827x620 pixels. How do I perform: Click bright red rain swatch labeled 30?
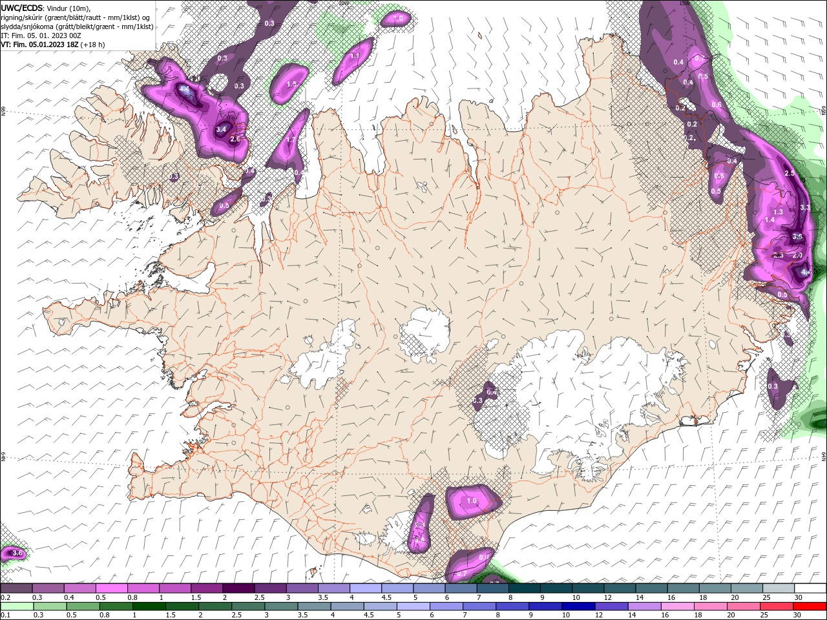(x=809, y=606)
